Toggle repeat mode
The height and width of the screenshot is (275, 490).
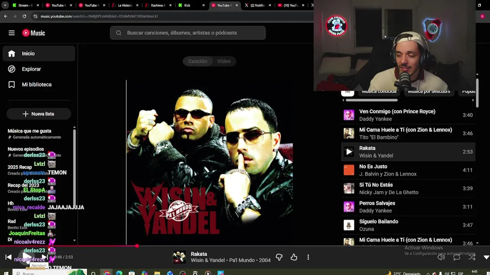(457, 257)
